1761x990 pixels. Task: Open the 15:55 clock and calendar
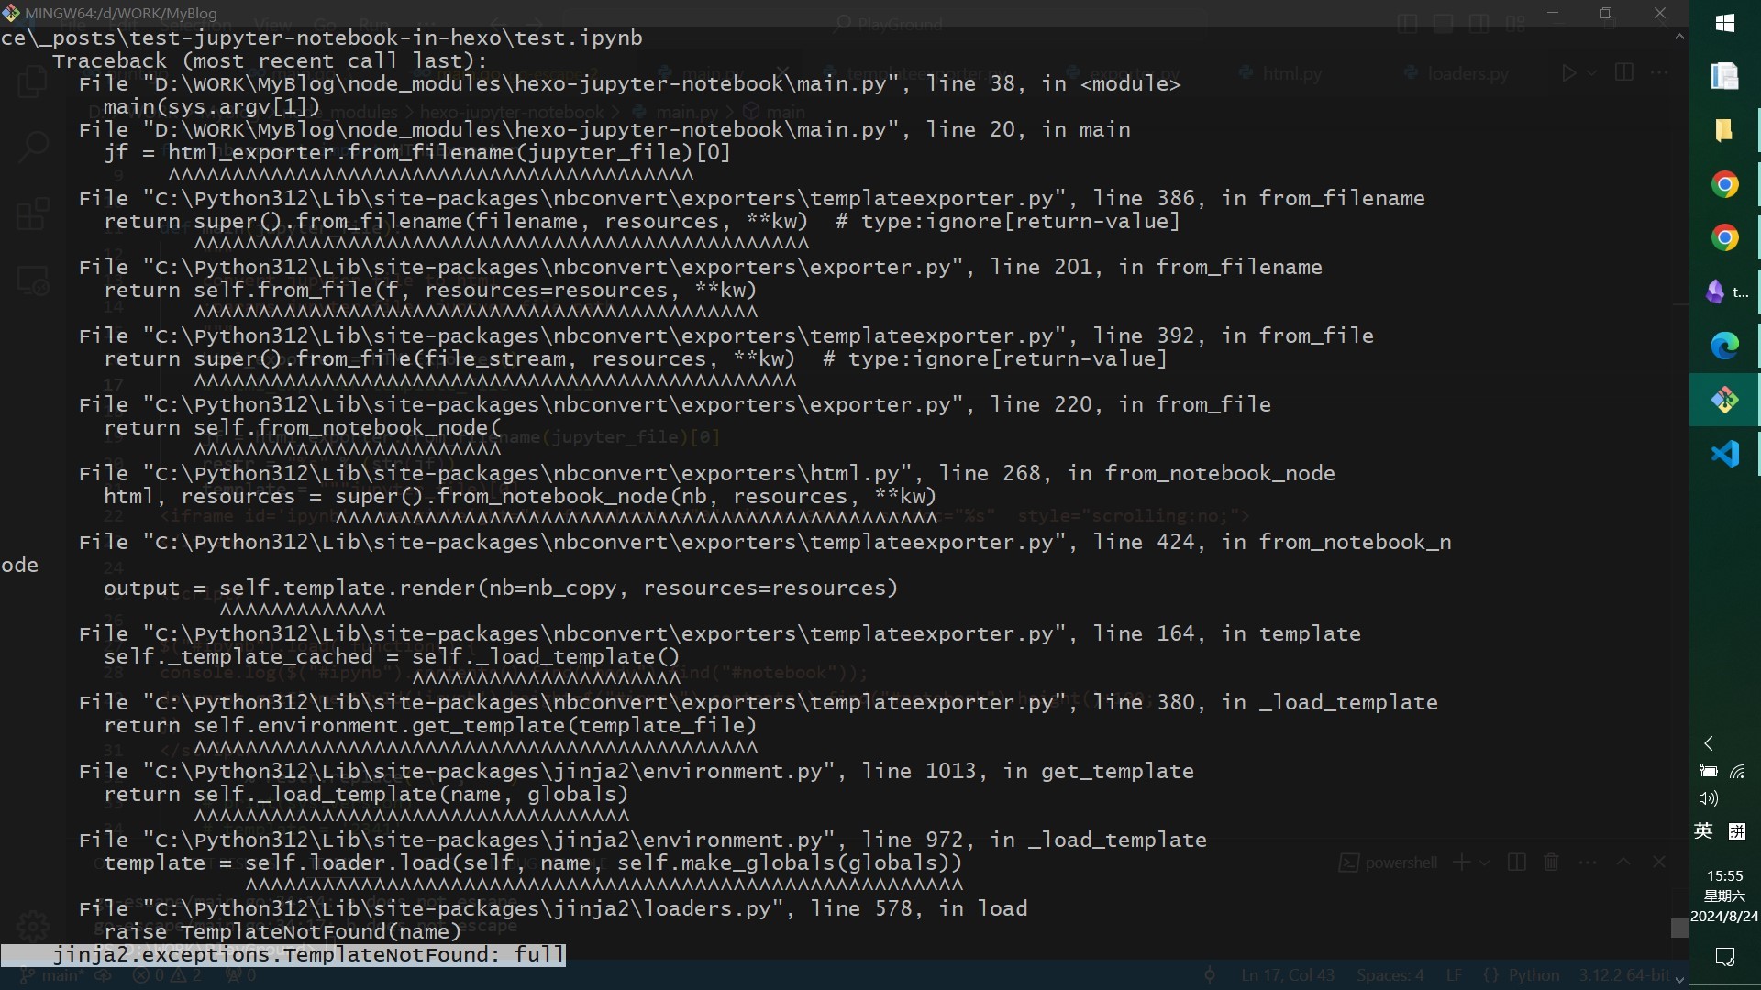tap(1724, 896)
